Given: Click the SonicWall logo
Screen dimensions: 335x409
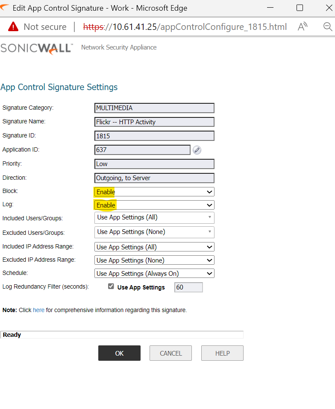Looking at the screenshot, I should coord(36,48).
